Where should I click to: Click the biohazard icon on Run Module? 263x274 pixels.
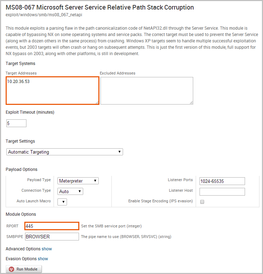point(12,269)
